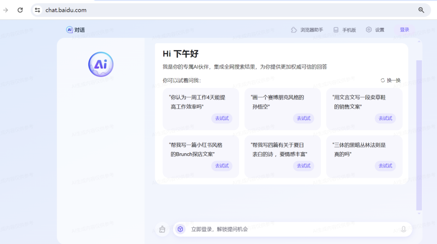Click the cube icon inside the input box
Viewport: 437px width, 244px height.
[180, 229]
